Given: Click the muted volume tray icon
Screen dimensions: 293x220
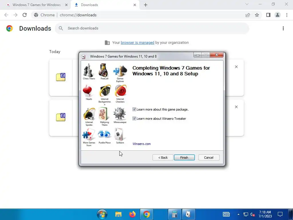Looking at the screenshot, I should point(252,214).
